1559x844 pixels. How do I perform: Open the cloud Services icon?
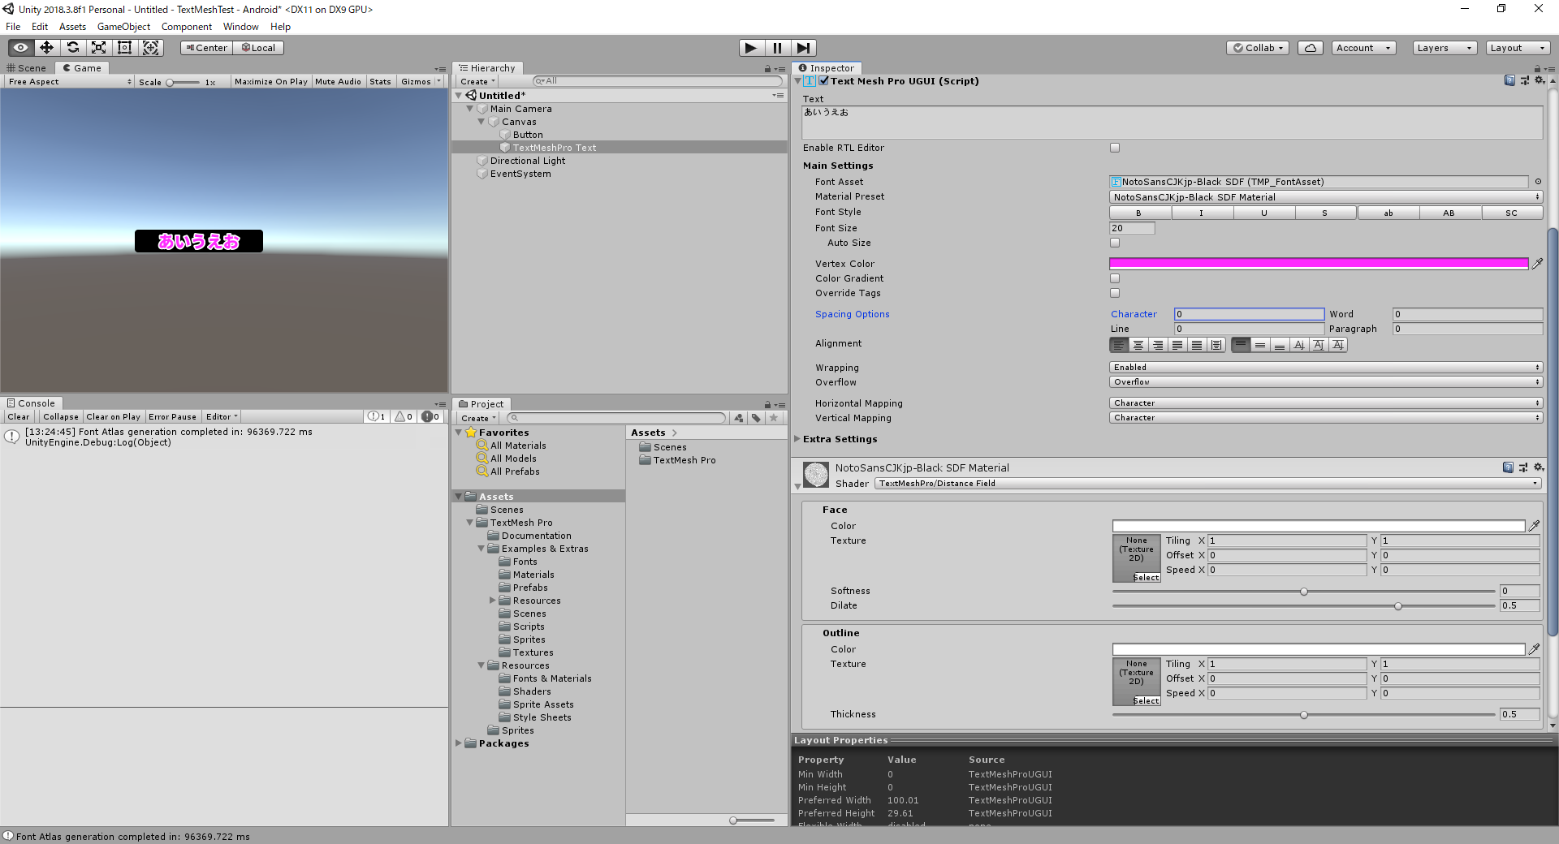tap(1311, 48)
